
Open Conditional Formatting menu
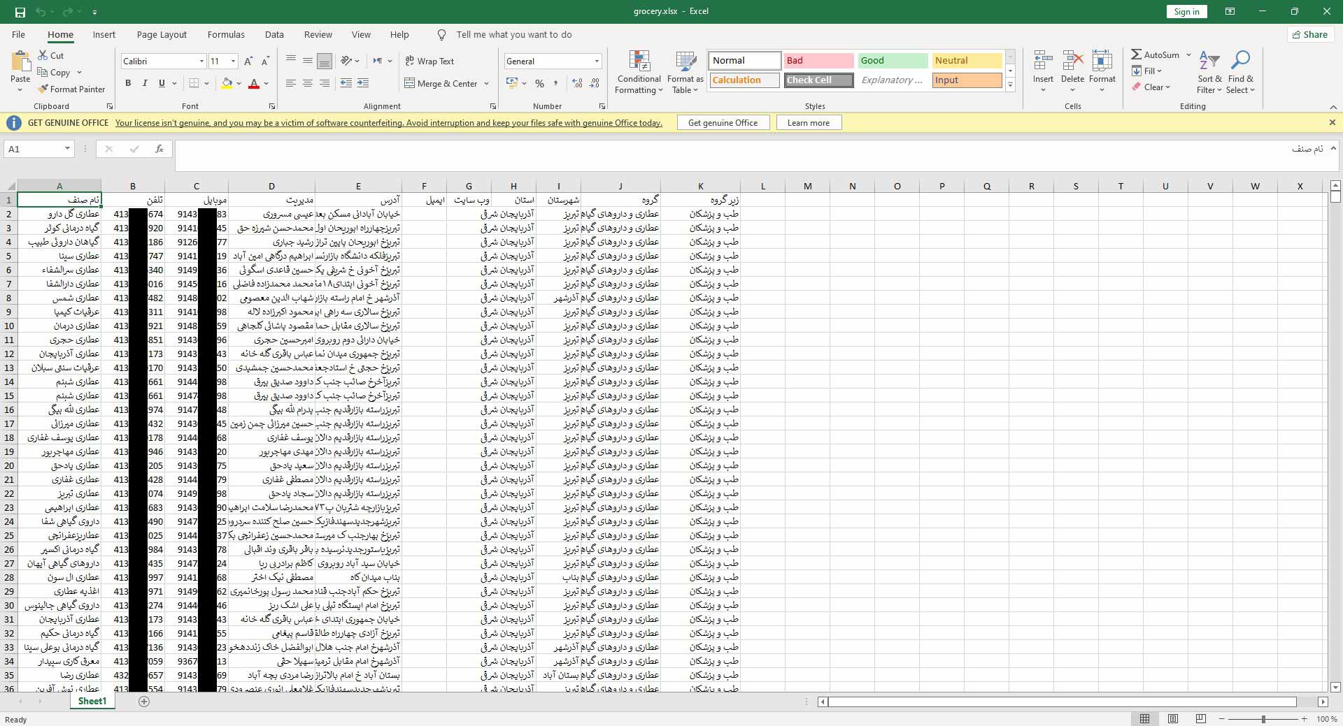click(x=639, y=73)
